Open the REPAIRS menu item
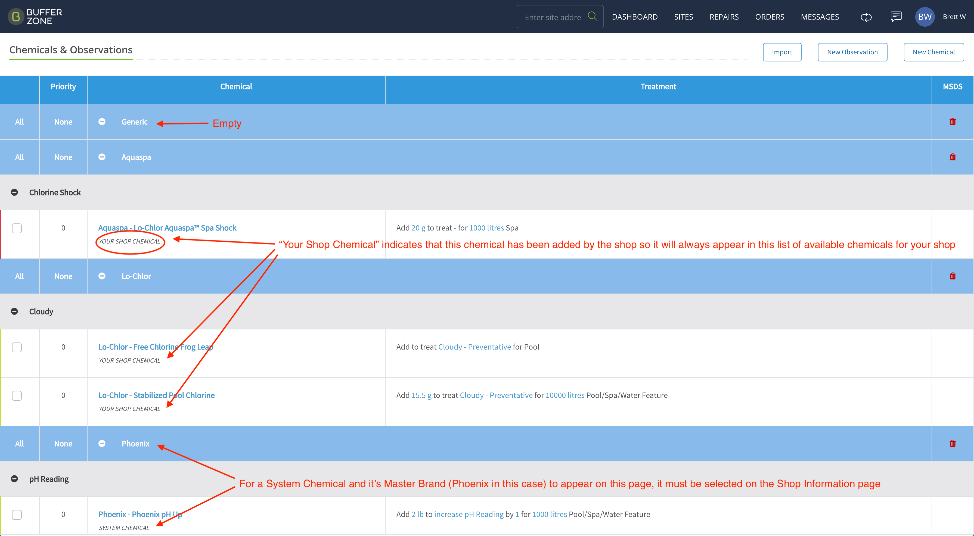This screenshot has width=974, height=536. [x=724, y=17]
